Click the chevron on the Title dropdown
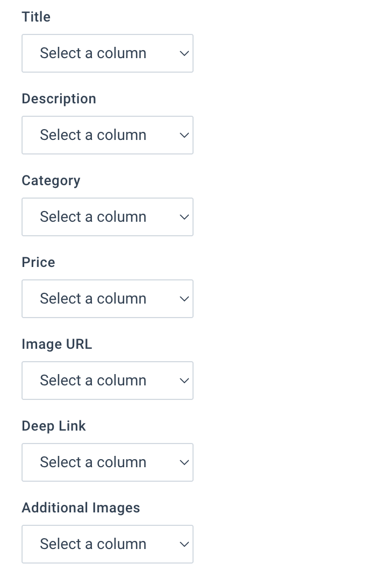 [x=184, y=53]
